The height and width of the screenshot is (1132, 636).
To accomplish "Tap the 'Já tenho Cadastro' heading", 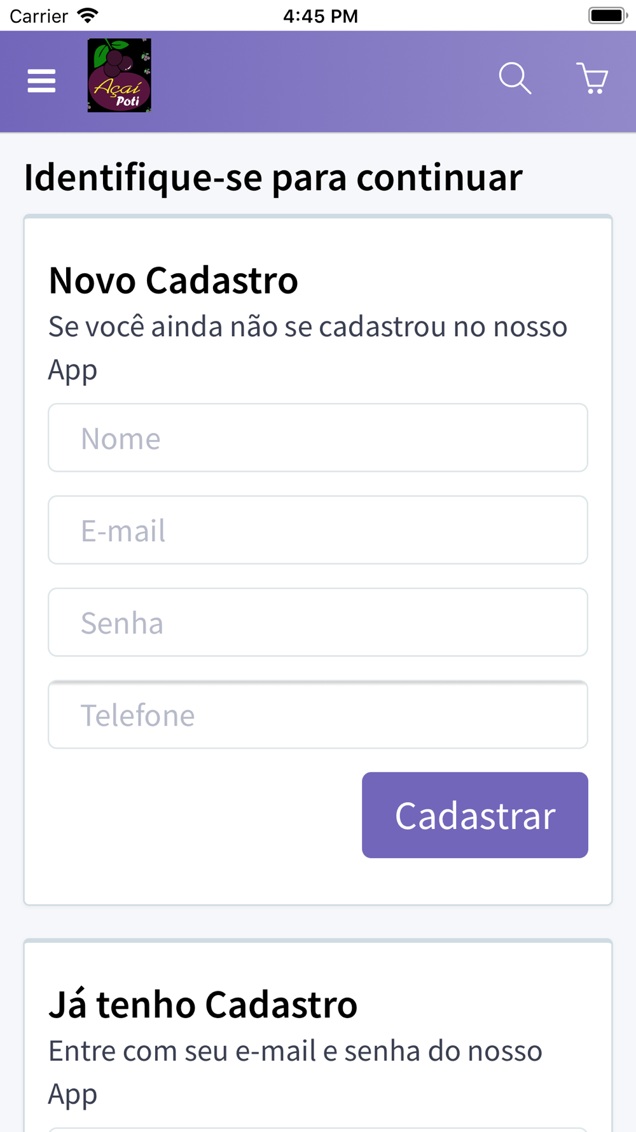I will click(x=203, y=1005).
